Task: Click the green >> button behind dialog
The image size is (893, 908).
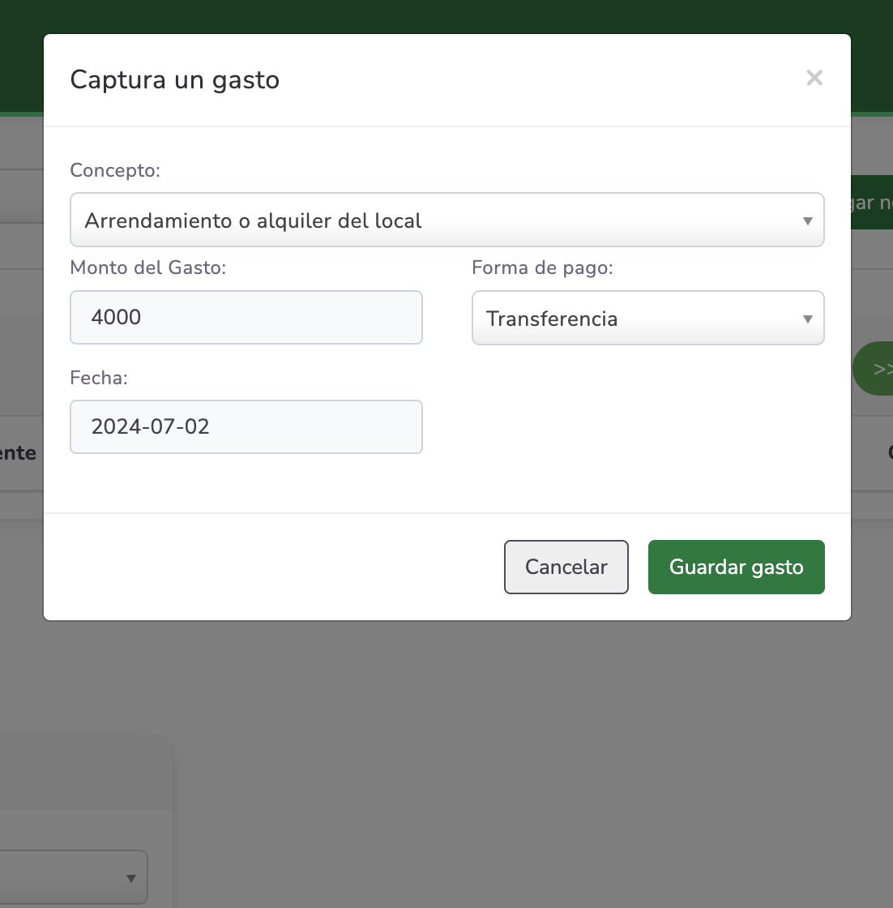Action: tap(874, 369)
